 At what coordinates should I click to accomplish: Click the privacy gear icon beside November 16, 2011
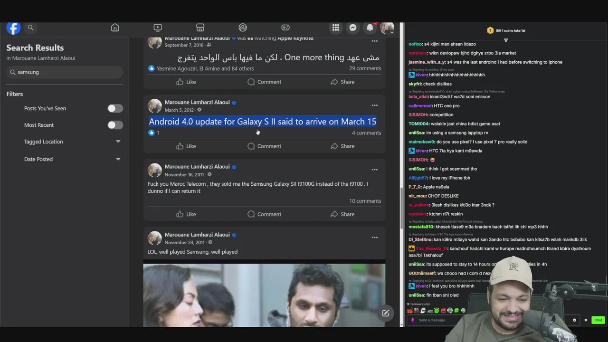coord(209,175)
